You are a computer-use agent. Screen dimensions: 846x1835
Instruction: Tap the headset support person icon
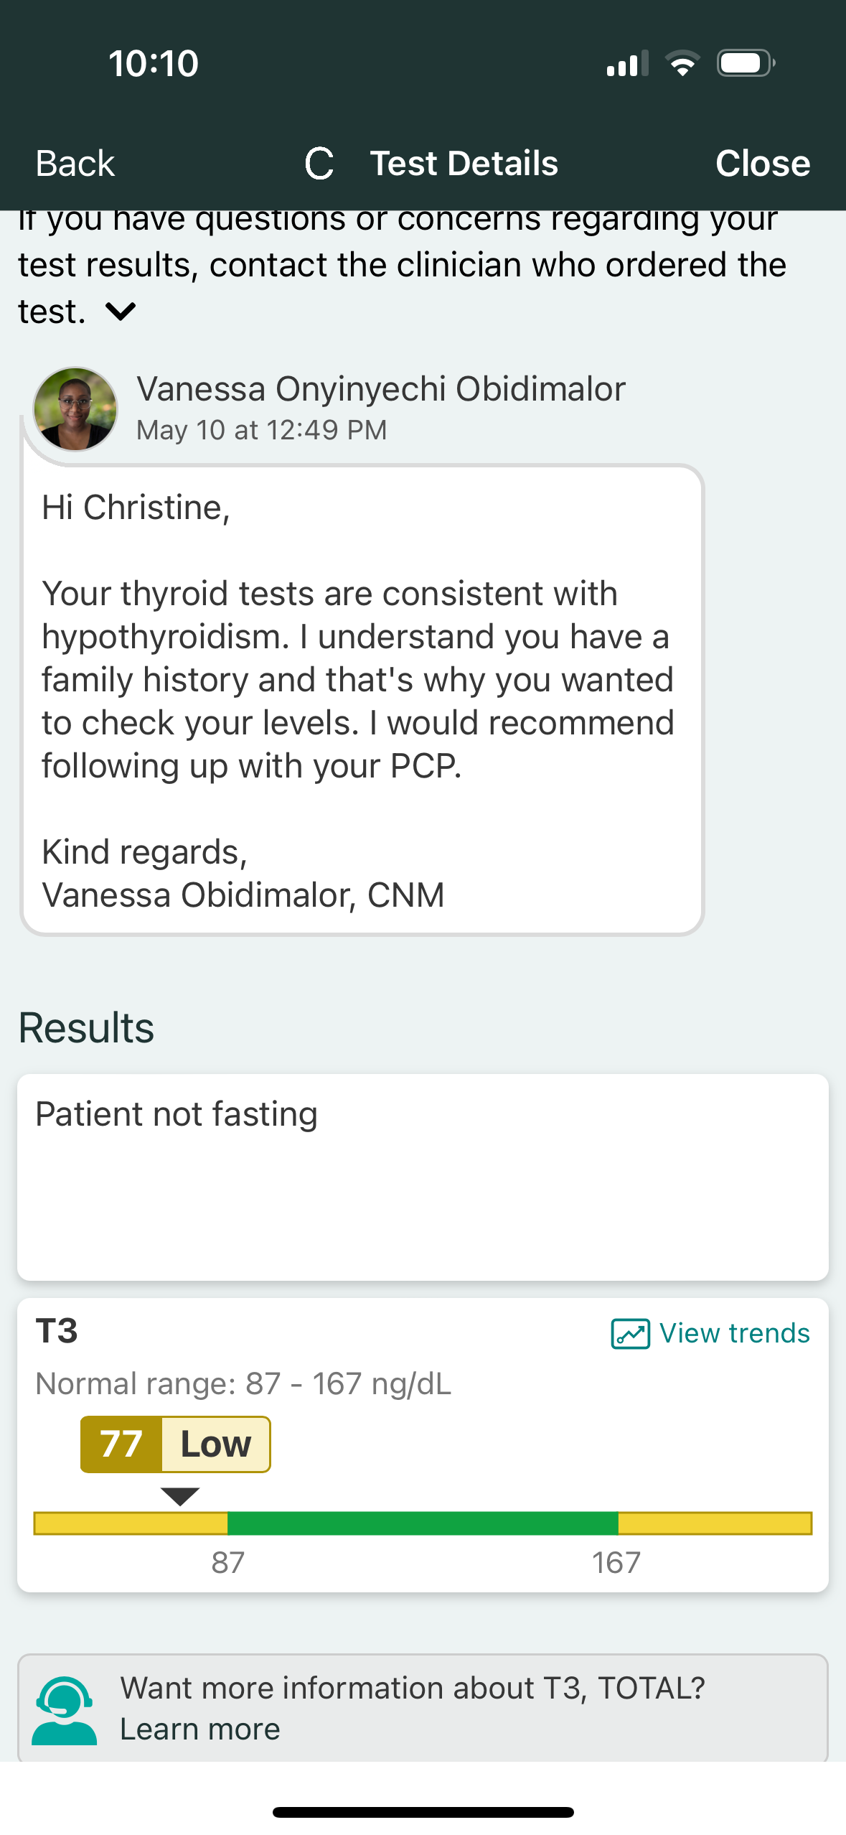(x=65, y=1711)
